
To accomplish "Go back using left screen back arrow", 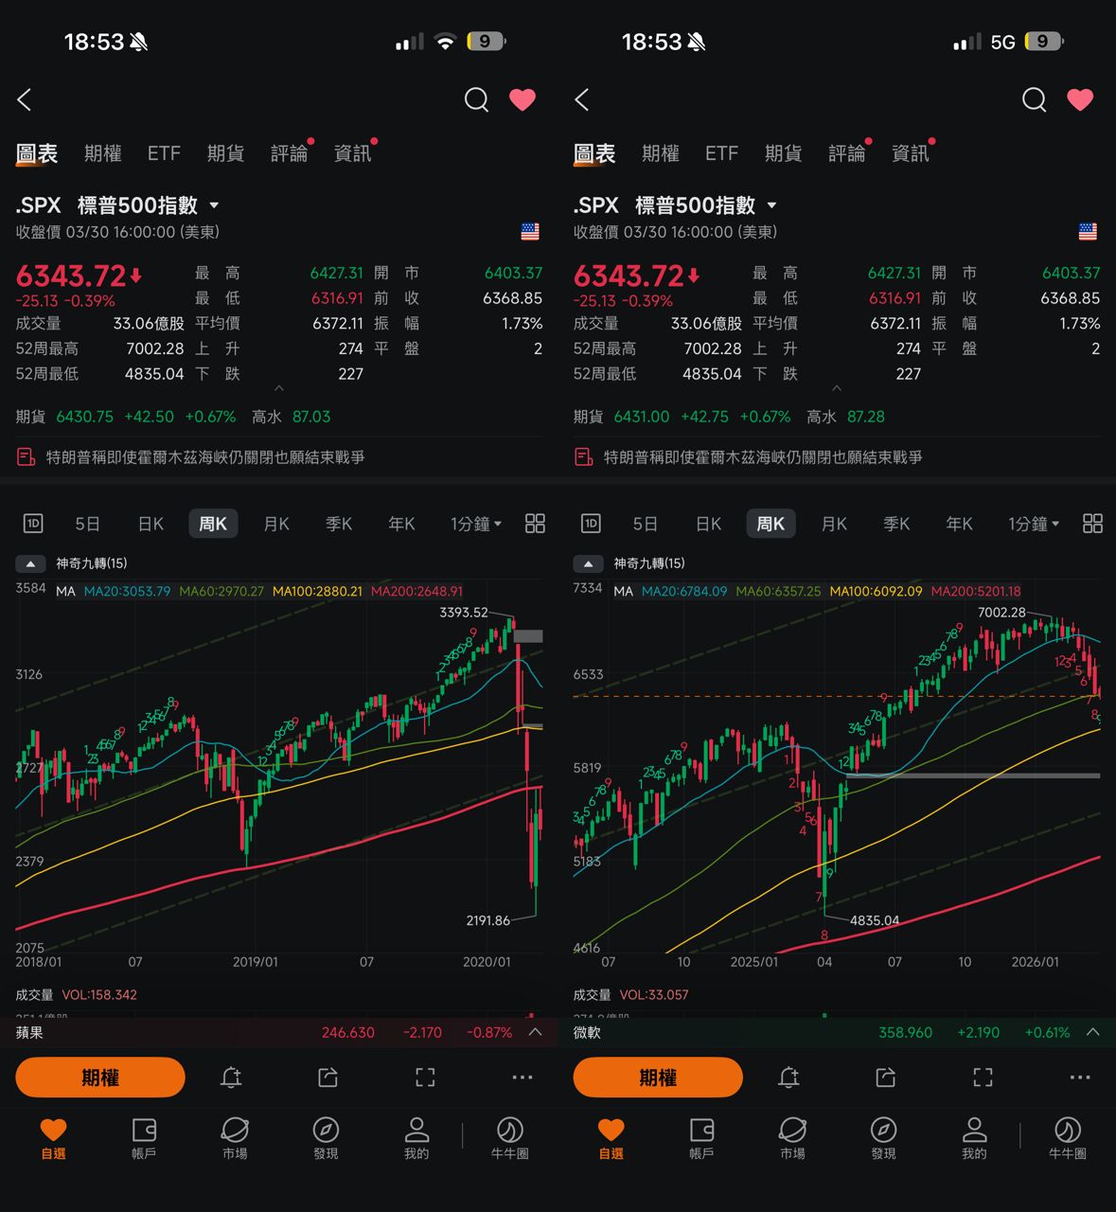I will point(26,99).
